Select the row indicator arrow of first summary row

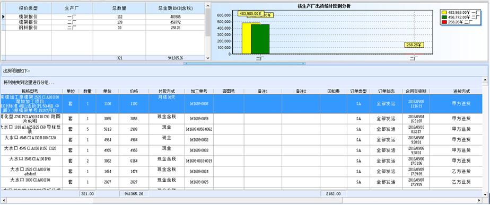(3, 16)
